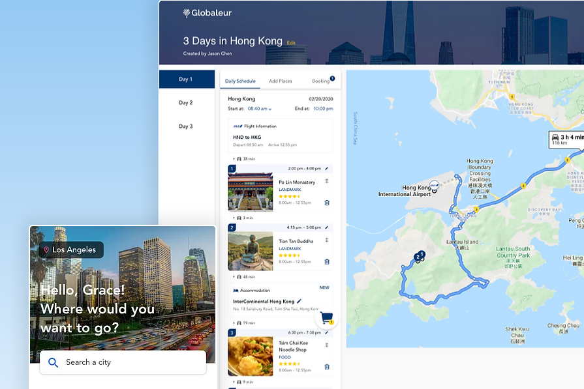Open the Po Lin Monastery thumbnail

coord(251,192)
